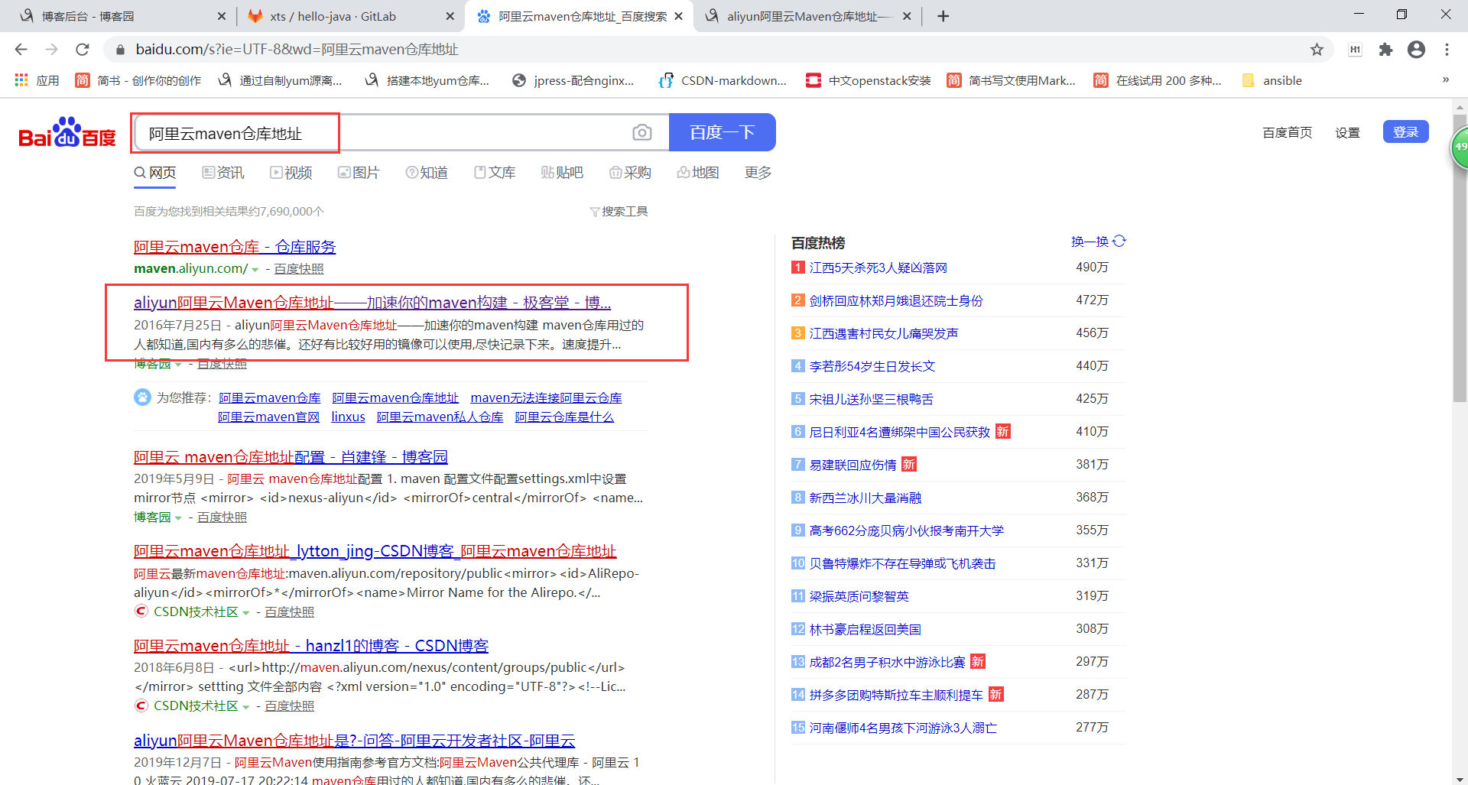Screen dimensions: 1468x785
Task: Click suggested search 阿里云maven私人仓库
Action: [440, 417]
